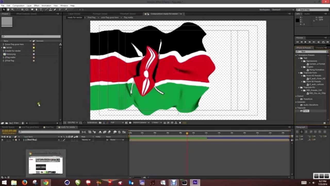
Task: Switch to Effect Controls tab
Action: click(27, 14)
